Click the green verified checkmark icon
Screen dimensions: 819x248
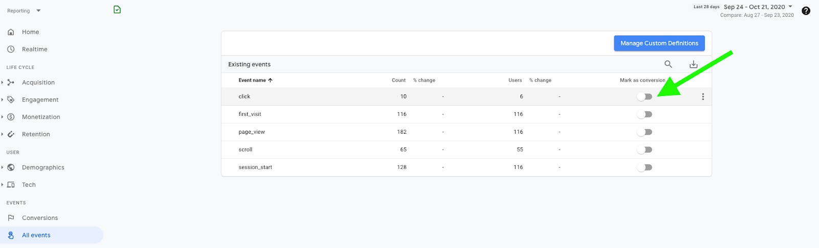(x=117, y=10)
